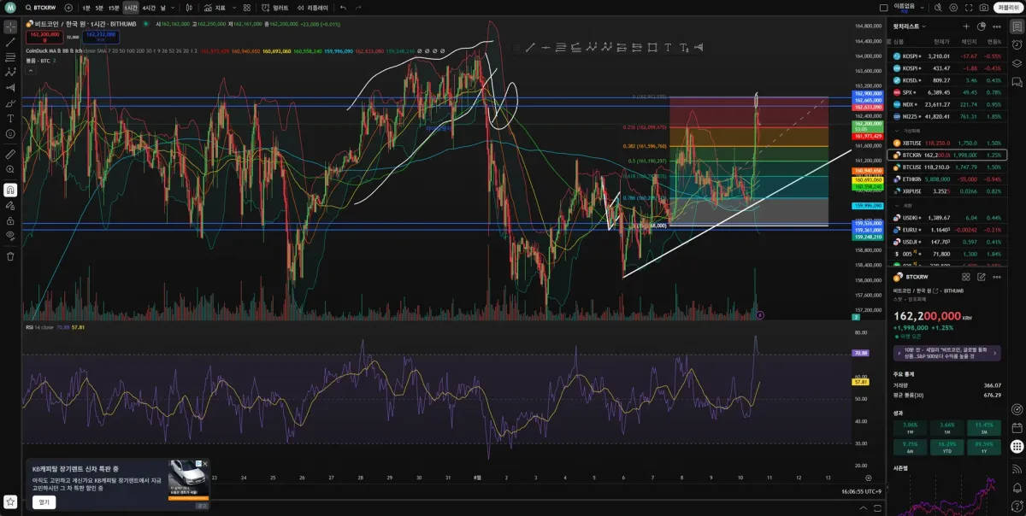Open watchlist advanced view pie icon
Screen dimensions: 1026x516
982,26
